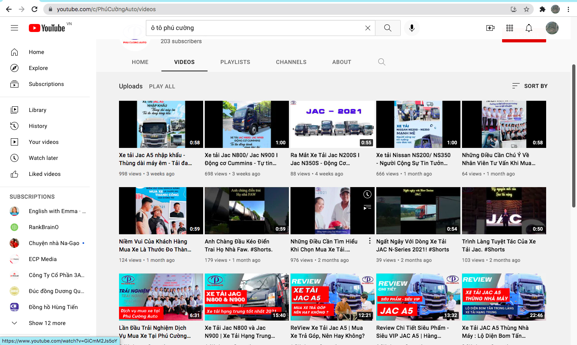The image size is (577, 345).
Task: Switch to the ABOUT tab
Action: click(342, 62)
